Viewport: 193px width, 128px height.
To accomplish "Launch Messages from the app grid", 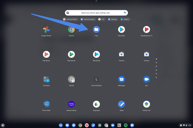I will click(x=121, y=79).
